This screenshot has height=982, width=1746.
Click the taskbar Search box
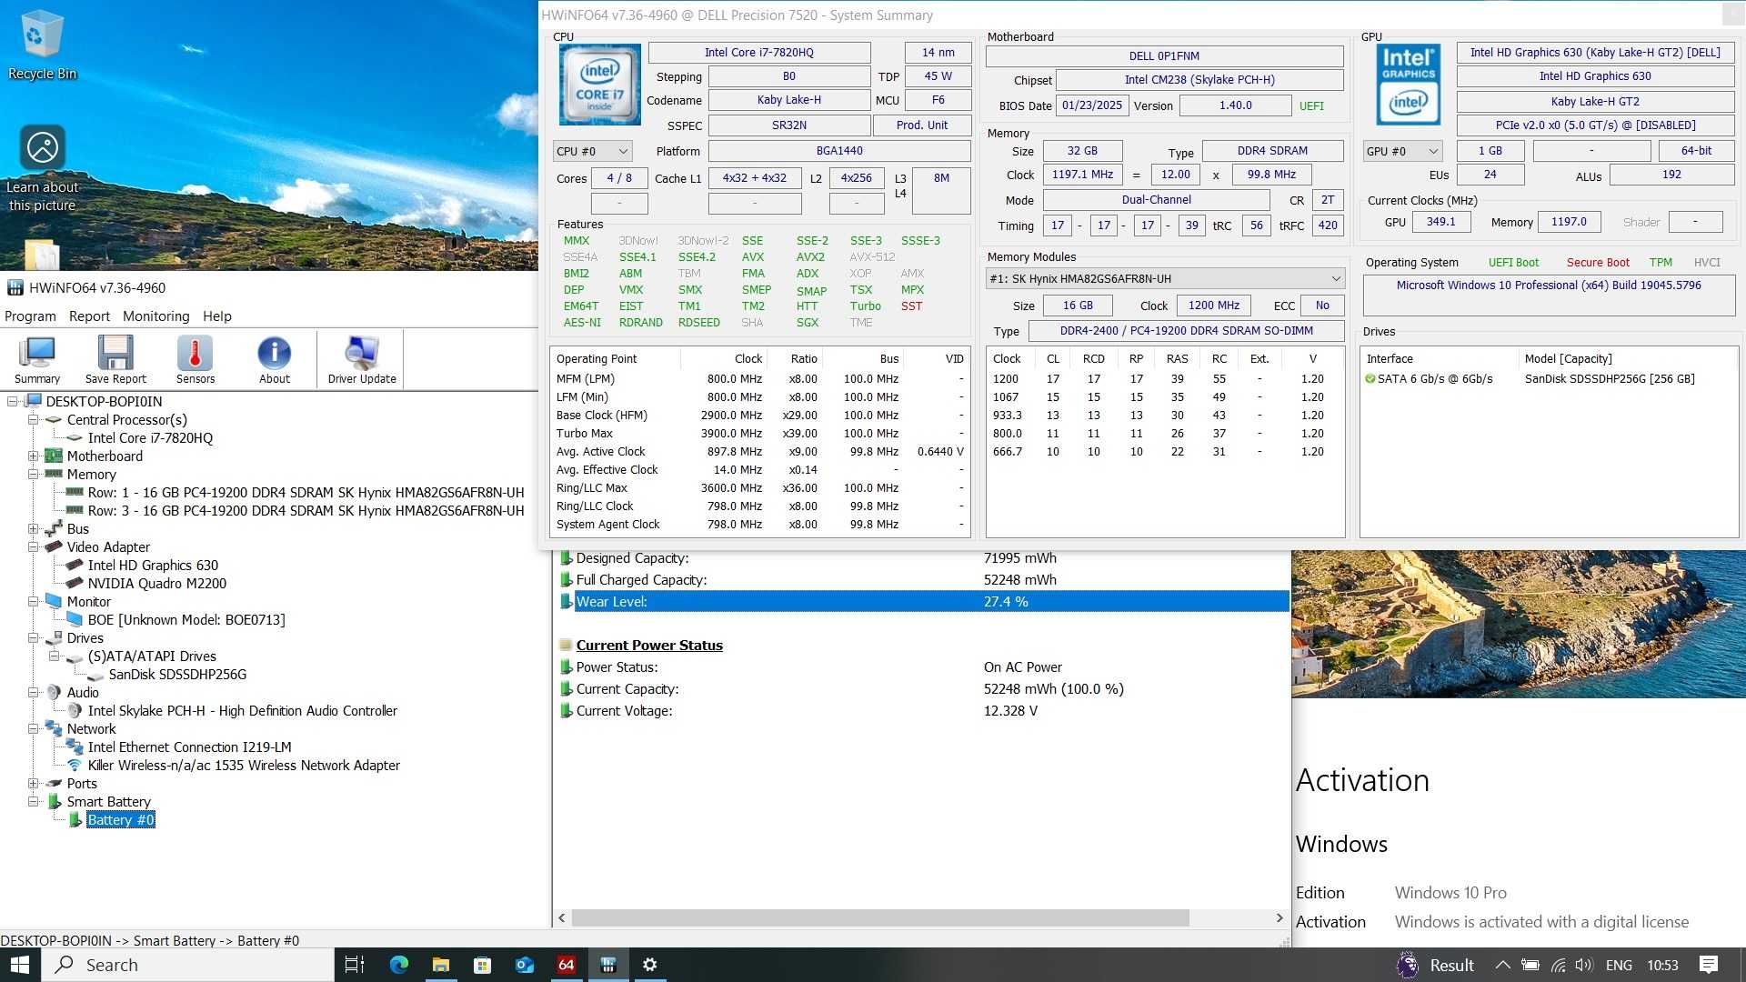pos(187,965)
